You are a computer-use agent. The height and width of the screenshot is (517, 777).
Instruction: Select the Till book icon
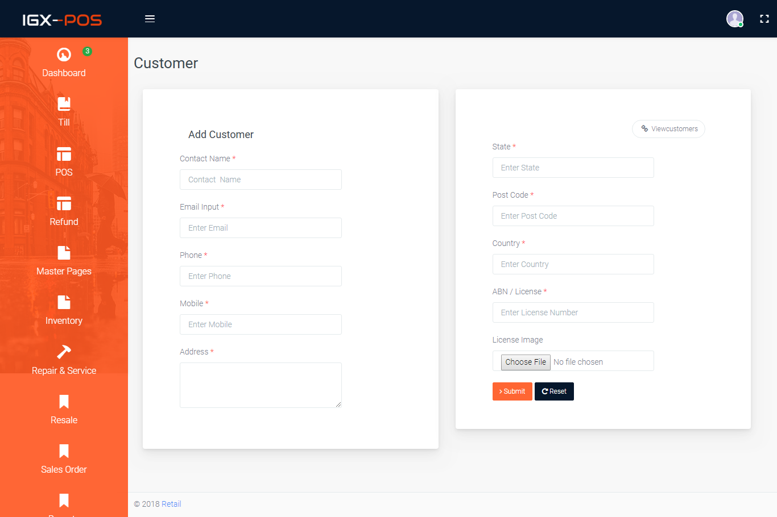coord(64,104)
